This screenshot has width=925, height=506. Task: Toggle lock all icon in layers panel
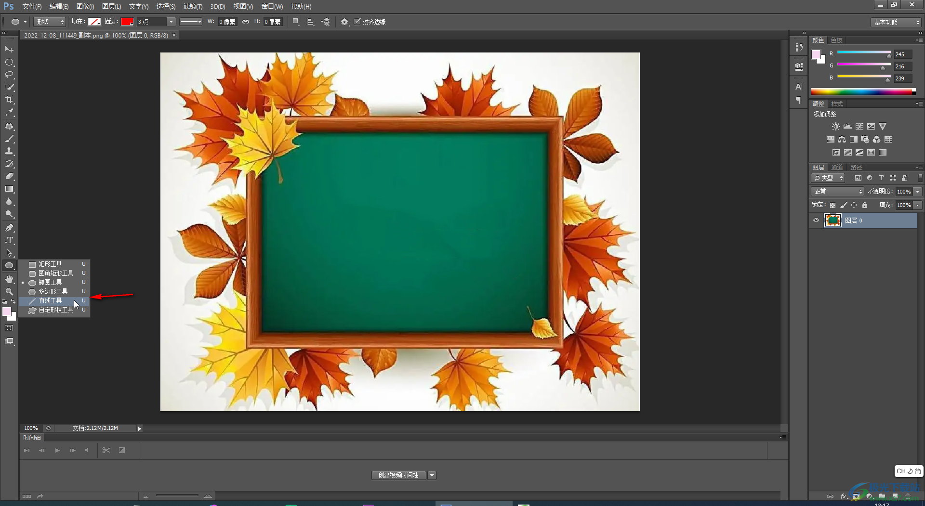click(865, 205)
